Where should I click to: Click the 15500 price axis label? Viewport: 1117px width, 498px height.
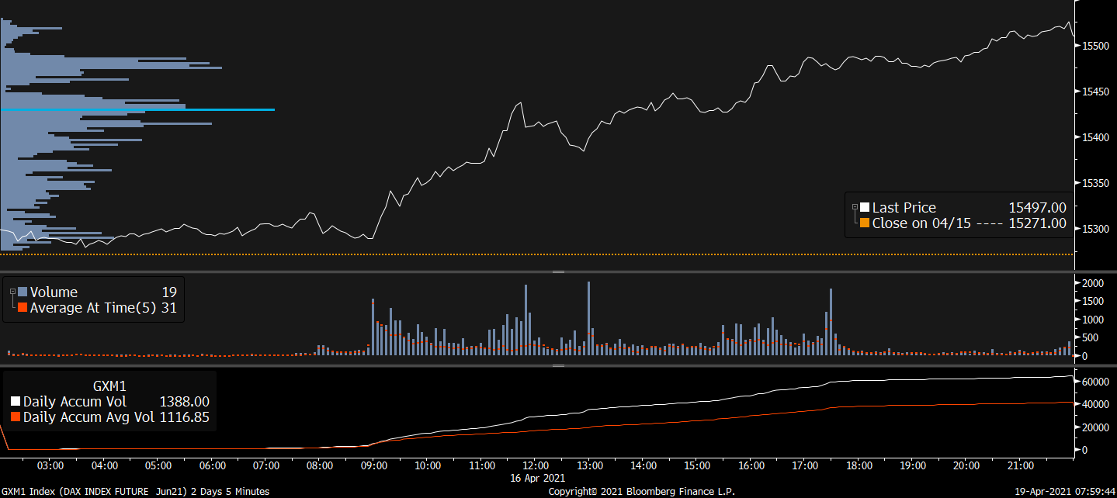coord(1095,46)
